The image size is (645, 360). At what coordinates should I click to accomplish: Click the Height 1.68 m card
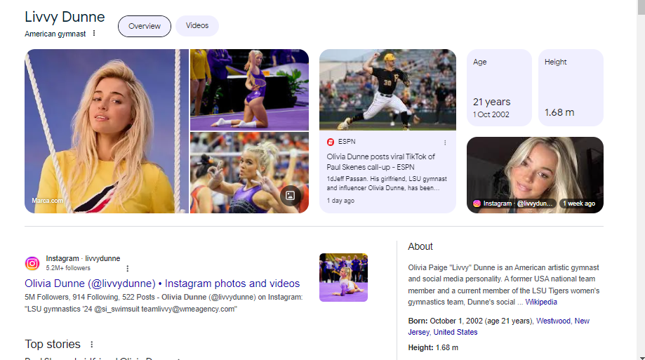571,88
